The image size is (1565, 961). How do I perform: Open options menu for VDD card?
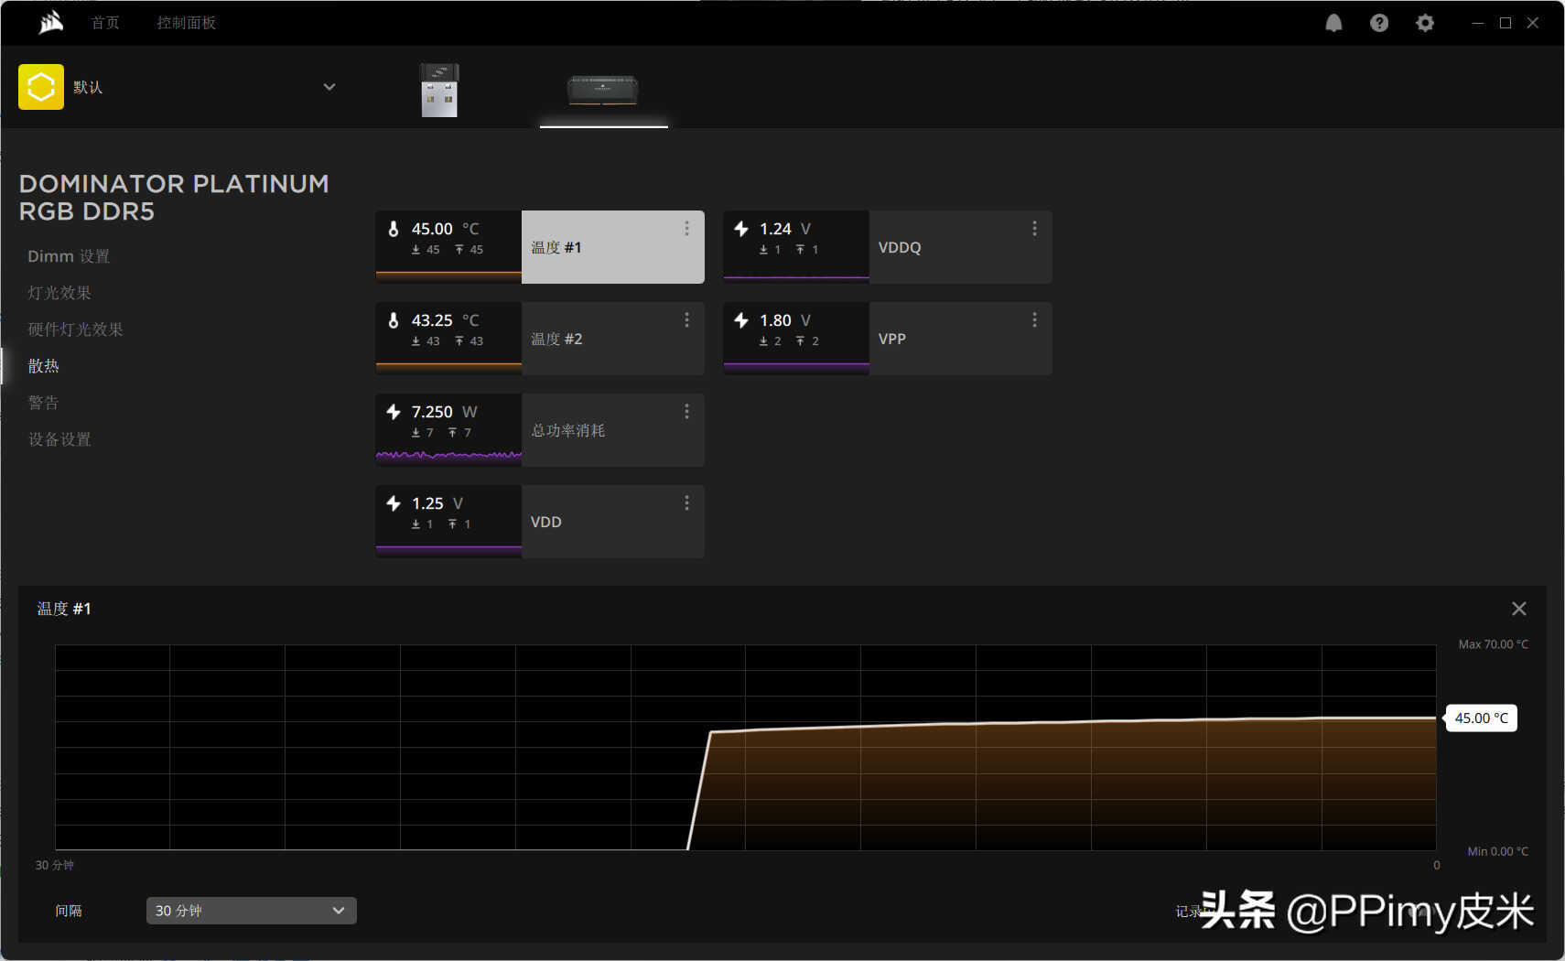(686, 503)
